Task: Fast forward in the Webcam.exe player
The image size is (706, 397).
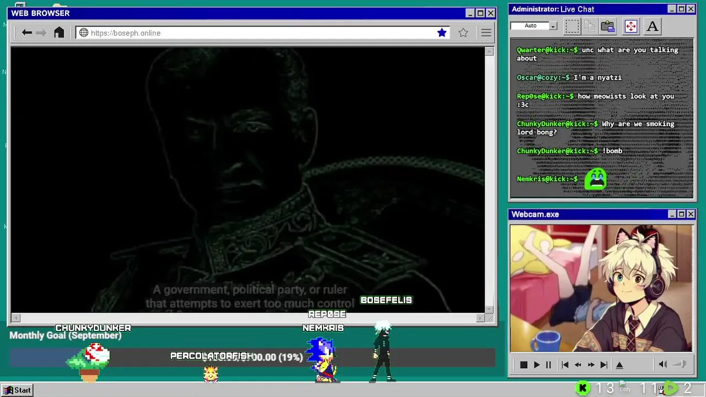Action: tap(591, 364)
